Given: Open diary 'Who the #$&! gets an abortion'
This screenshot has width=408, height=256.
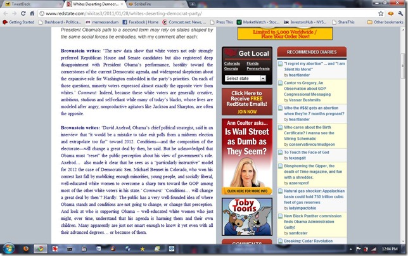Looking at the screenshot, I should (314, 111).
